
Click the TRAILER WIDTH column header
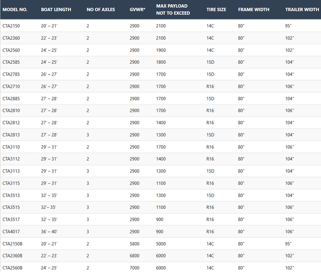click(x=302, y=10)
